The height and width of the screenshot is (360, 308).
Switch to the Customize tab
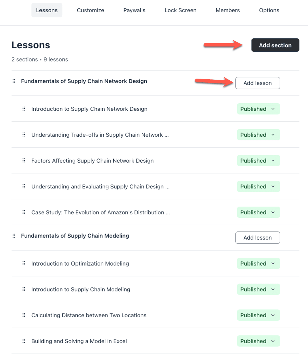(x=90, y=10)
